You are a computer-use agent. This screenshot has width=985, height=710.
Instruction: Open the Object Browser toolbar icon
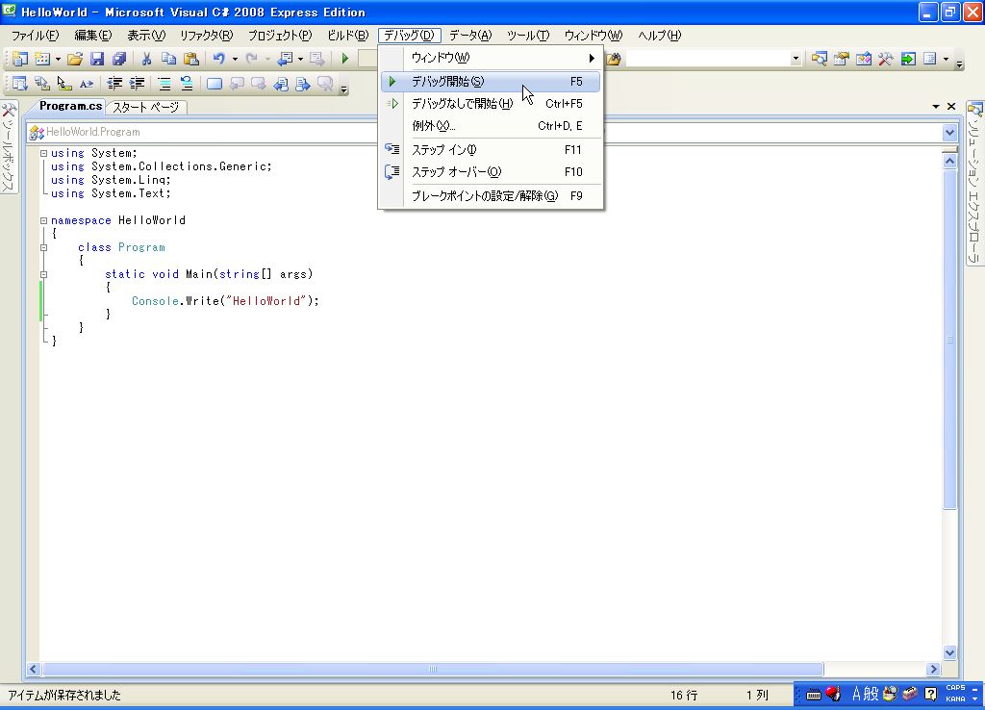coord(864,59)
